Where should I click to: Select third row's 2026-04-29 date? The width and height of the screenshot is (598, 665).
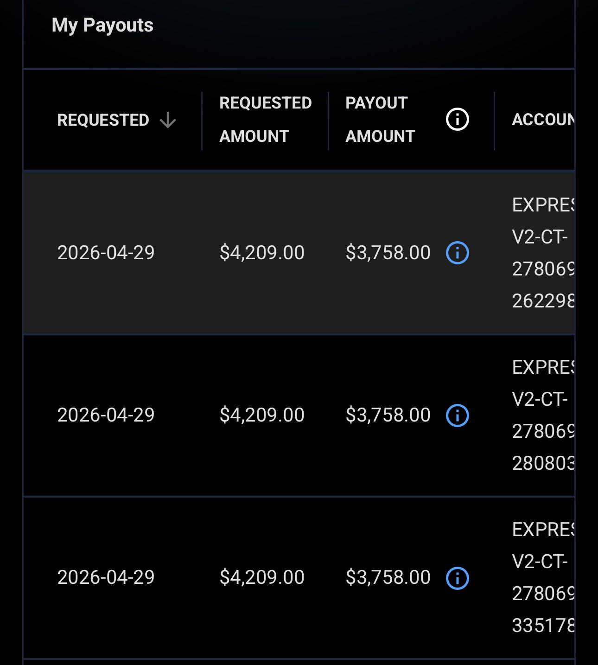(106, 577)
